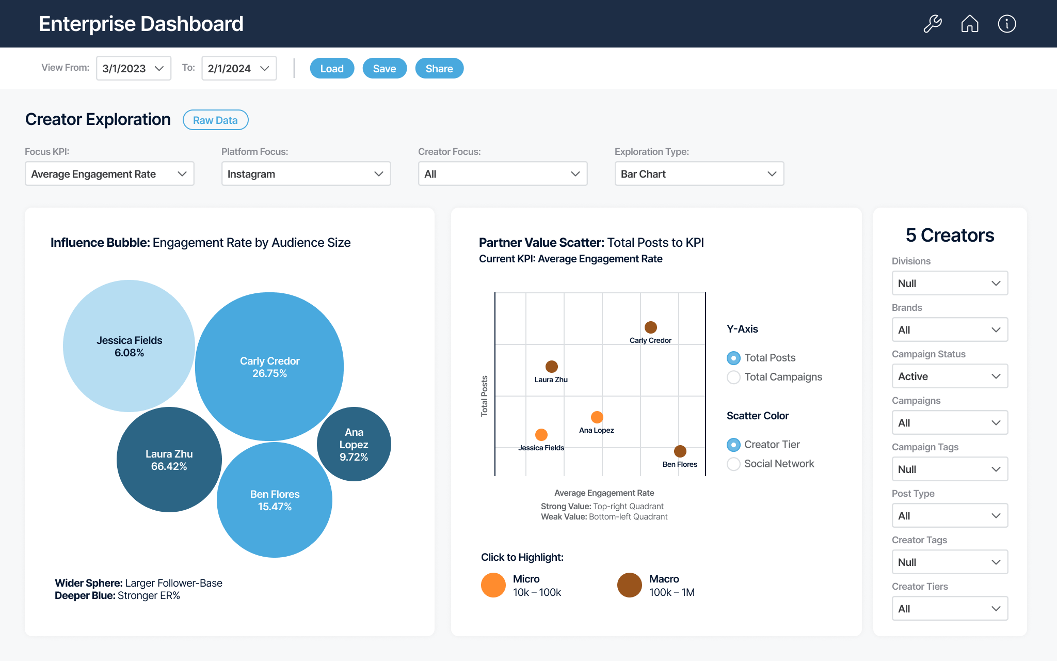
Task: Click the Share button
Action: [x=439, y=68]
